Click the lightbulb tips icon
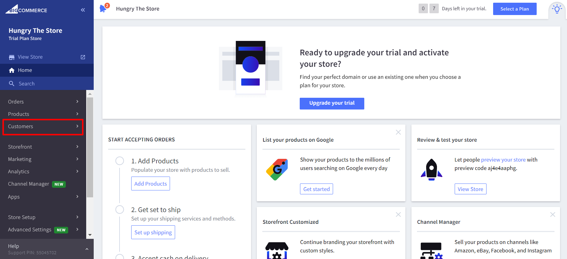The image size is (567, 259). tap(557, 9)
